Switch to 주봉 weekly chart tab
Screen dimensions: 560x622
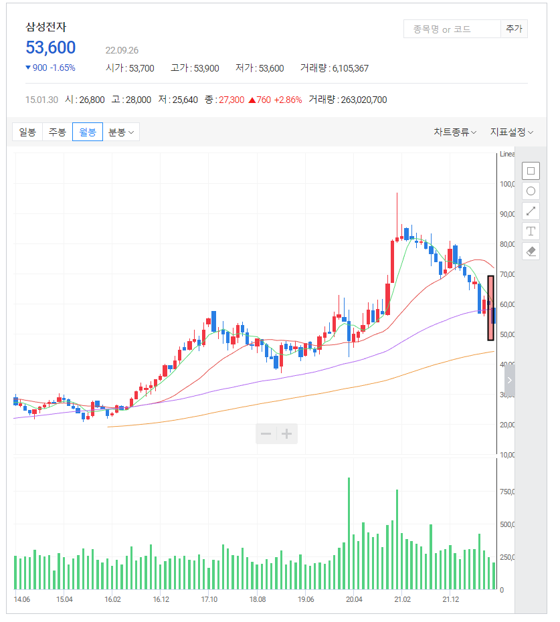[57, 132]
